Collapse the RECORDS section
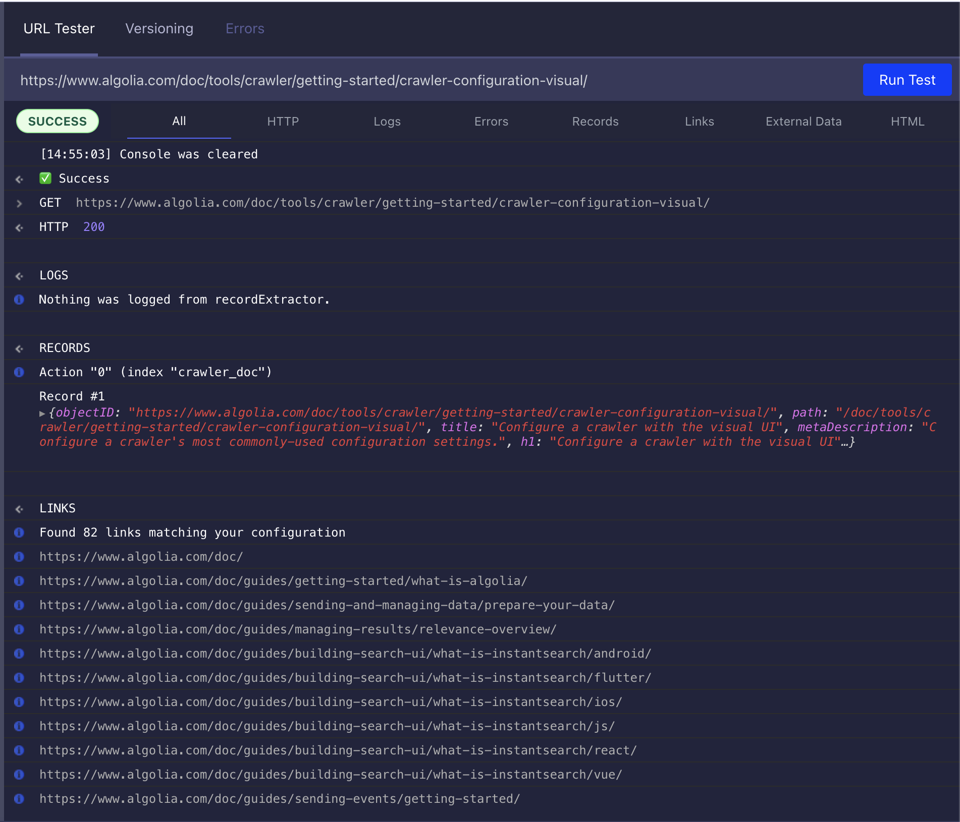The height and width of the screenshot is (822, 960). (19, 348)
